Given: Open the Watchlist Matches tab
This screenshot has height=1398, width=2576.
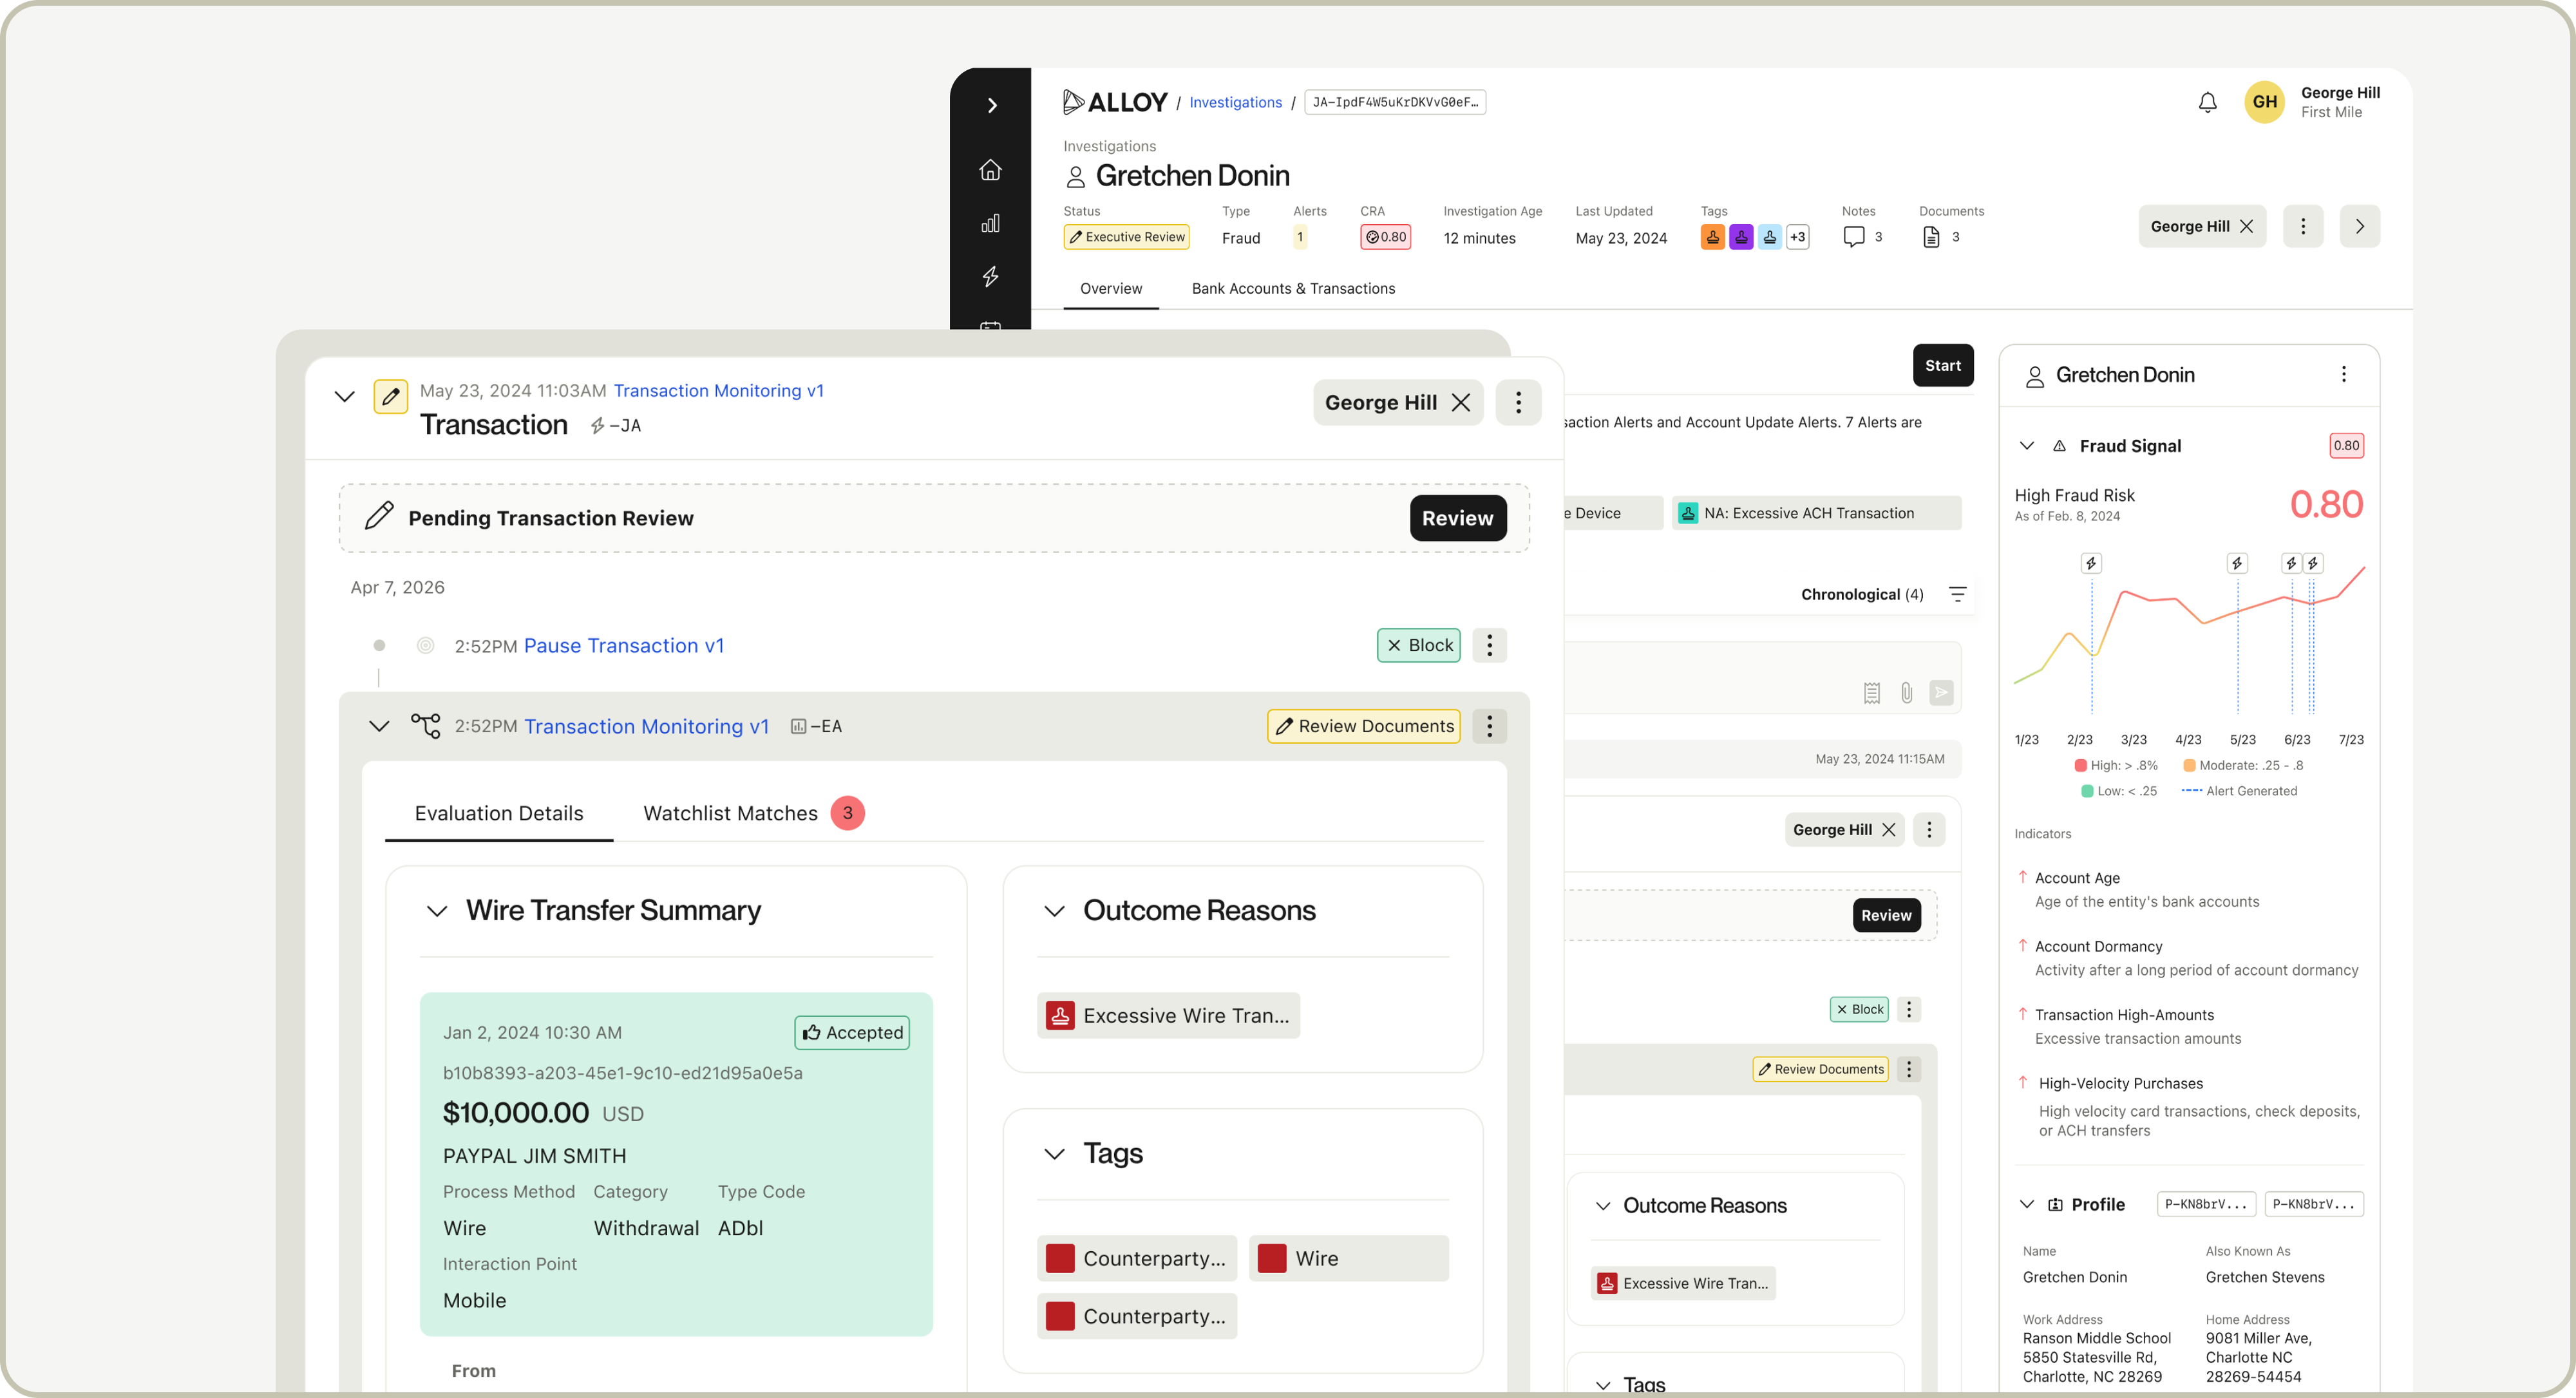Looking at the screenshot, I should click(x=730, y=813).
